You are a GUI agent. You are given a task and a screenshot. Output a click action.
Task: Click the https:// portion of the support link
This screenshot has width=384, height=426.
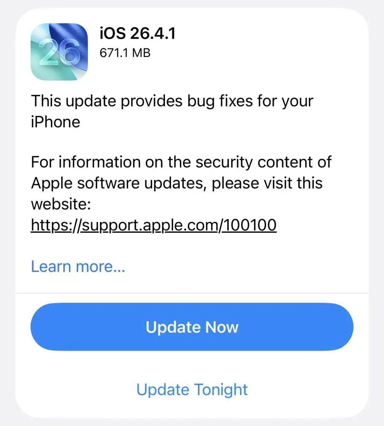tap(57, 225)
